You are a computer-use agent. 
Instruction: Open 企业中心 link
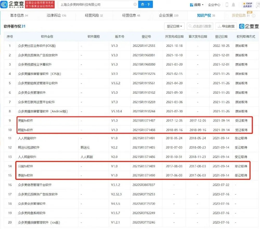[214, 5]
